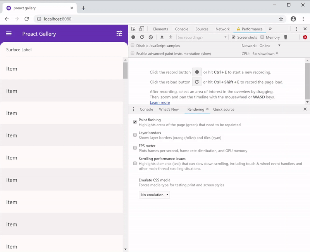
Task: View site information icon in address bar
Action: click(x=39, y=19)
